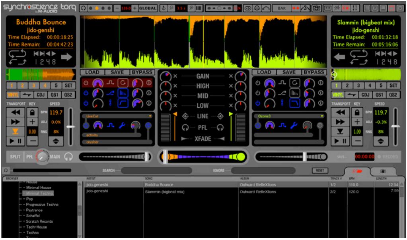The image size is (407, 240).
Task: Trigger left deck cue point 5
Action: pos(56,85)
